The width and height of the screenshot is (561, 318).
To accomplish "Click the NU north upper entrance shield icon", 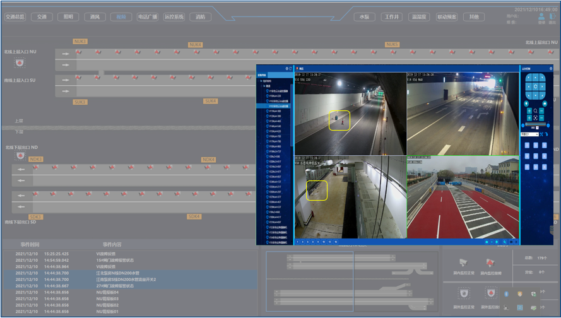I will tap(20, 63).
